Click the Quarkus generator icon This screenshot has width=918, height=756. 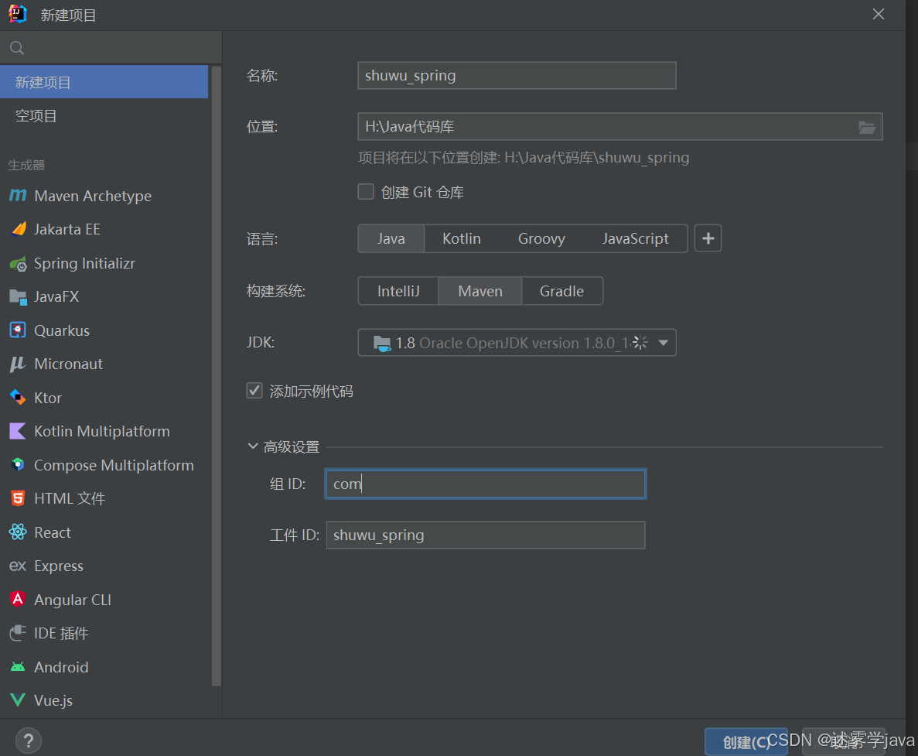[18, 330]
